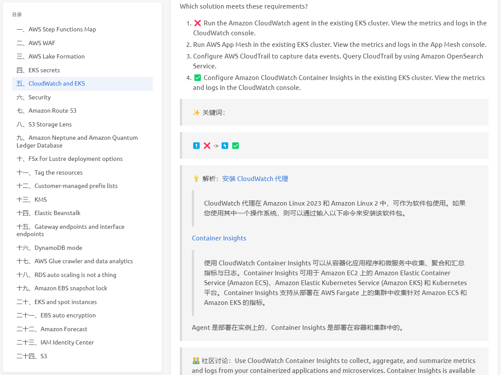Click the sparkle icon next to 关键词
This screenshot has width=501, height=375.
click(x=196, y=113)
